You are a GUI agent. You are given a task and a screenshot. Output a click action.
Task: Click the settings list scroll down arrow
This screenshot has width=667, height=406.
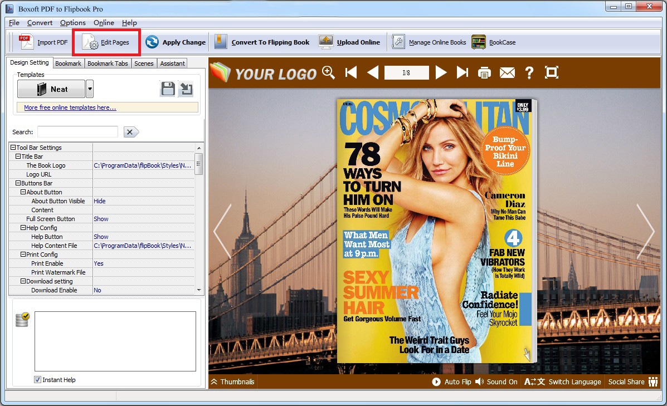(x=199, y=290)
